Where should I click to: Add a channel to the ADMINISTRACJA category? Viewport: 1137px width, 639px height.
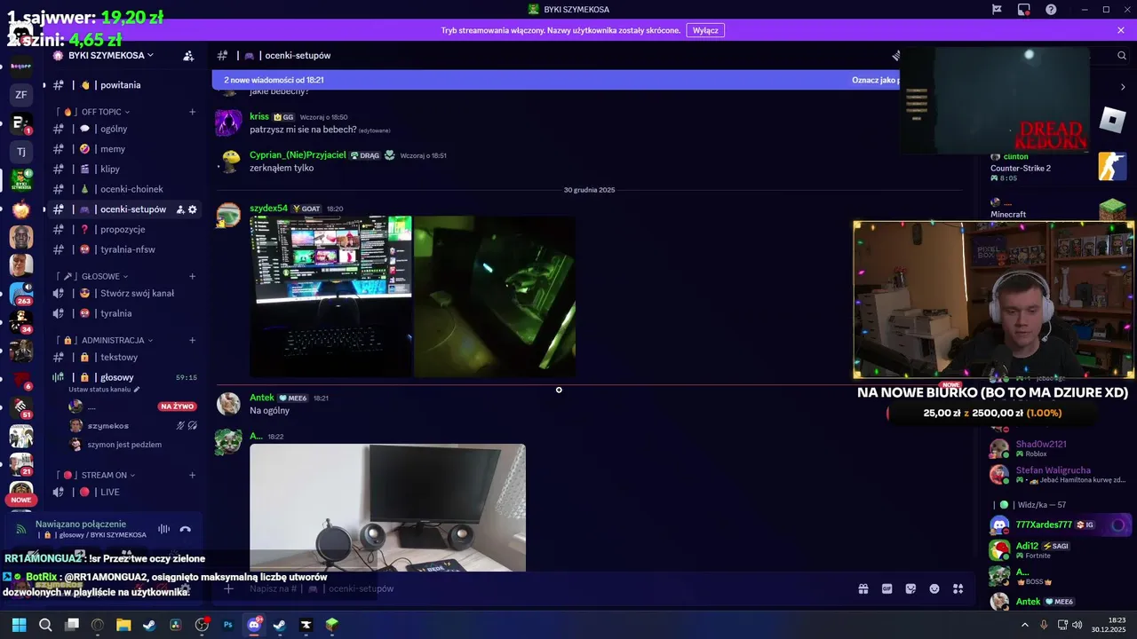tap(192, 340)
